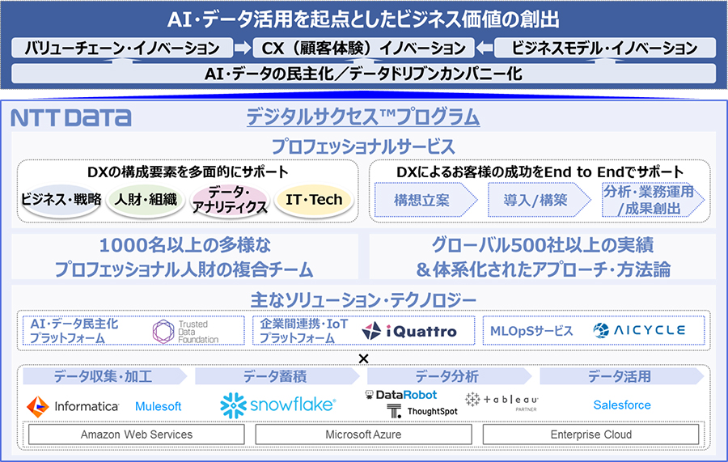The width and height of the screenshot is (728, 462).
Task: Click the プロフェッショナルサービス heading
Action: pos(363,146)
